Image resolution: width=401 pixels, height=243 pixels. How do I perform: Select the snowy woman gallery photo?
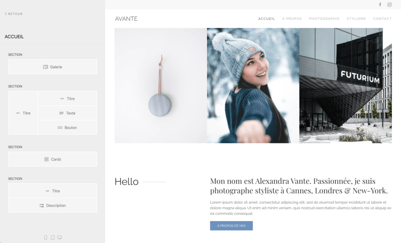click(253, 86)
